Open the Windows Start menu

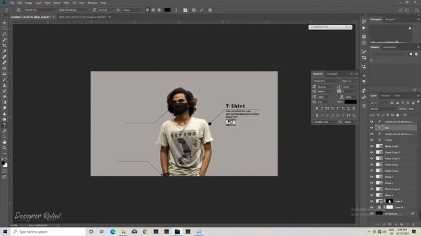tap(5, 231)
